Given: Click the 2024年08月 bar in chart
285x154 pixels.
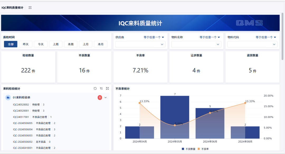Looking at the screenshot, I should click(x=245, y=132).
